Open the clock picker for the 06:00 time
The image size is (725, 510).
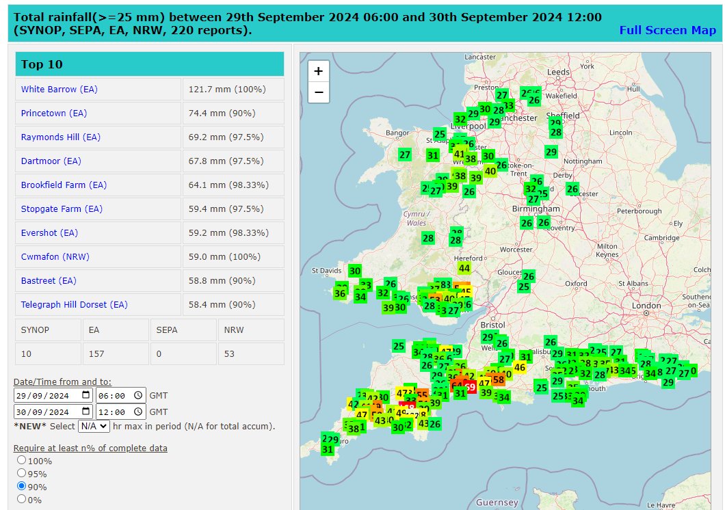137,395
